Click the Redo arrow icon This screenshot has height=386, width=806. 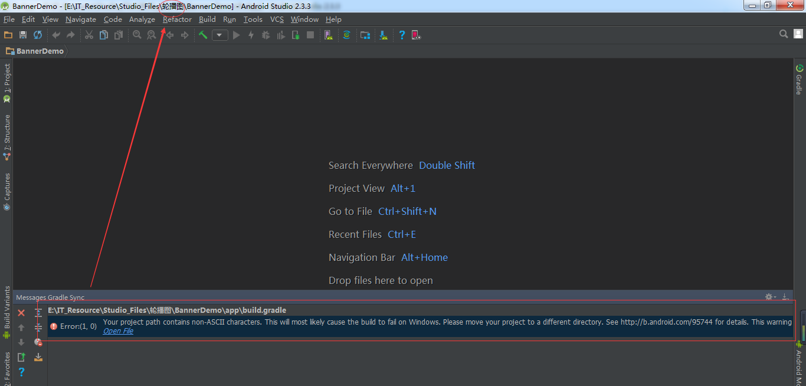click(x=71, y=35)
